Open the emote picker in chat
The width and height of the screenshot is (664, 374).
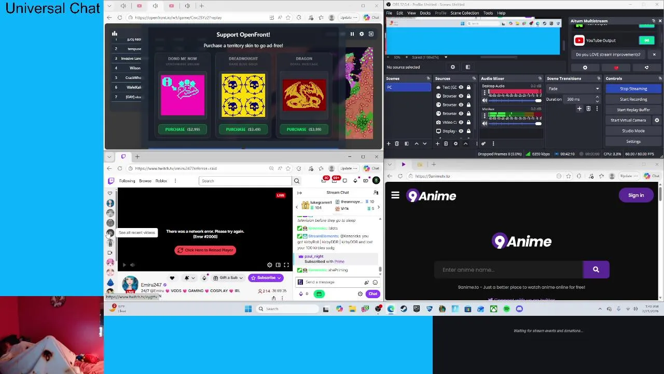[375, 282]
